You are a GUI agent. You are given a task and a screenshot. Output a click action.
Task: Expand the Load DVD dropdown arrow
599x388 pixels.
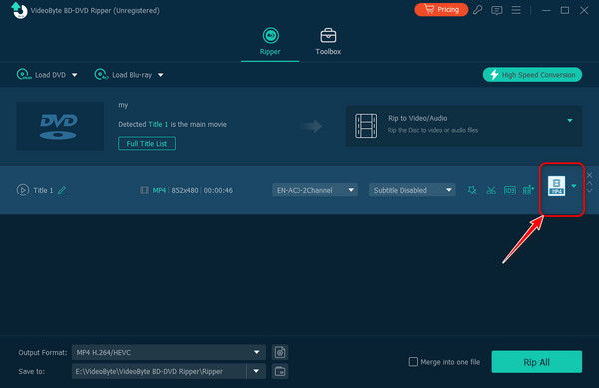pos(75,75)
